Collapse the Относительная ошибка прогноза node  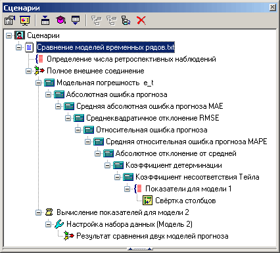[78, 130]
